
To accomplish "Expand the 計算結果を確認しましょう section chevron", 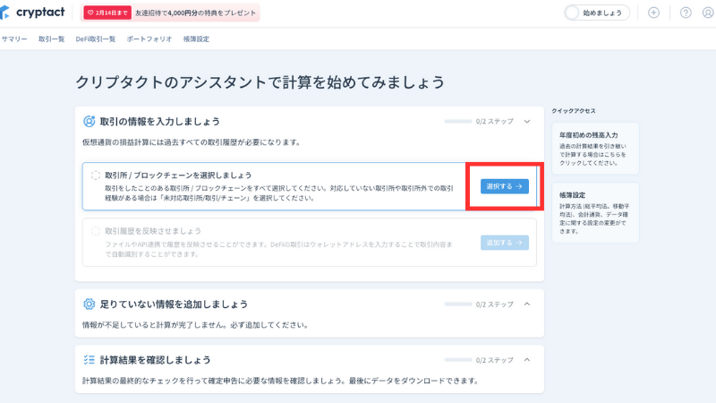I will click(x=527, y=360).
